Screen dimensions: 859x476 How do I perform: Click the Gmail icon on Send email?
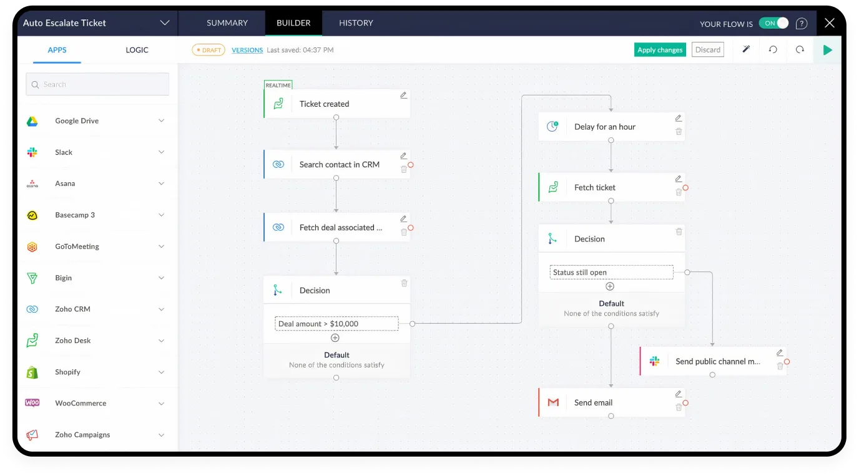pyautogui.click(x=552, y=403)
